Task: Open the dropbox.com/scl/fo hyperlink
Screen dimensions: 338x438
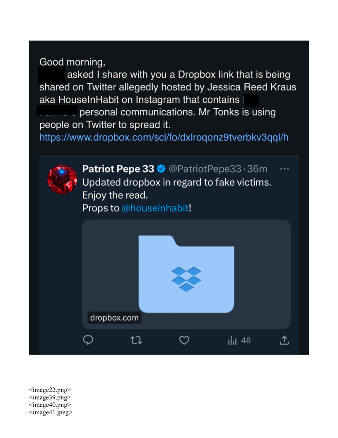Action: coord(164,137)
